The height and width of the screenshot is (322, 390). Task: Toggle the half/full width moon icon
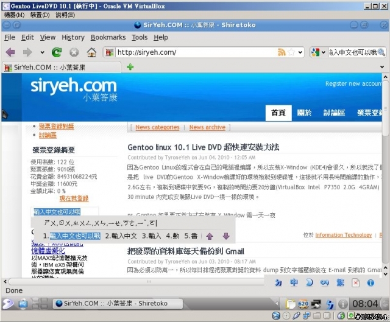(x=309, y=283)
